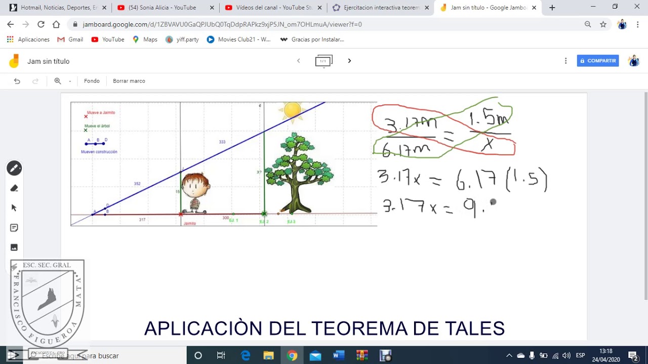Image resolution: width=648 pixels, height=364 pixels.
Task: Select the Jam sin título tab
Action: click(x=488, y=8)
